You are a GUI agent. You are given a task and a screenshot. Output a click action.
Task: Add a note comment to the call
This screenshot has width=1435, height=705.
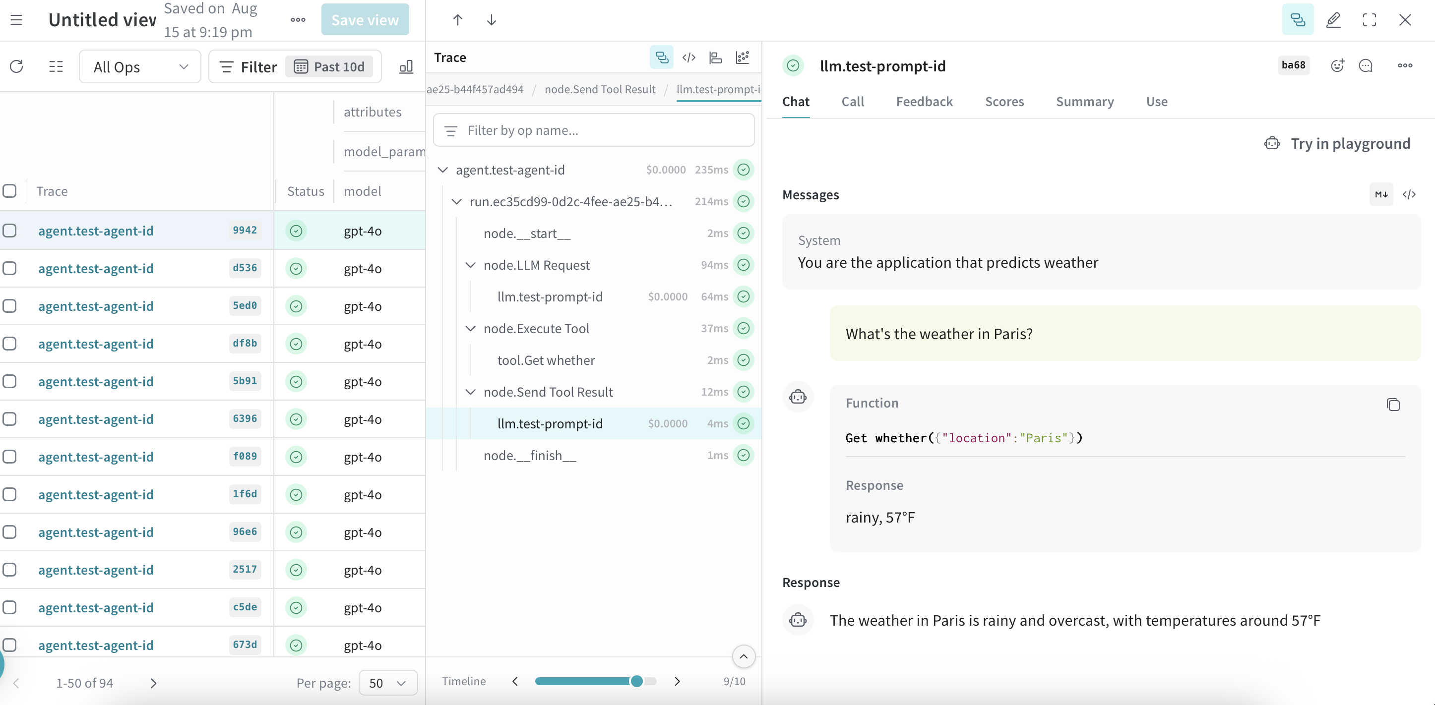point(1366,66)
